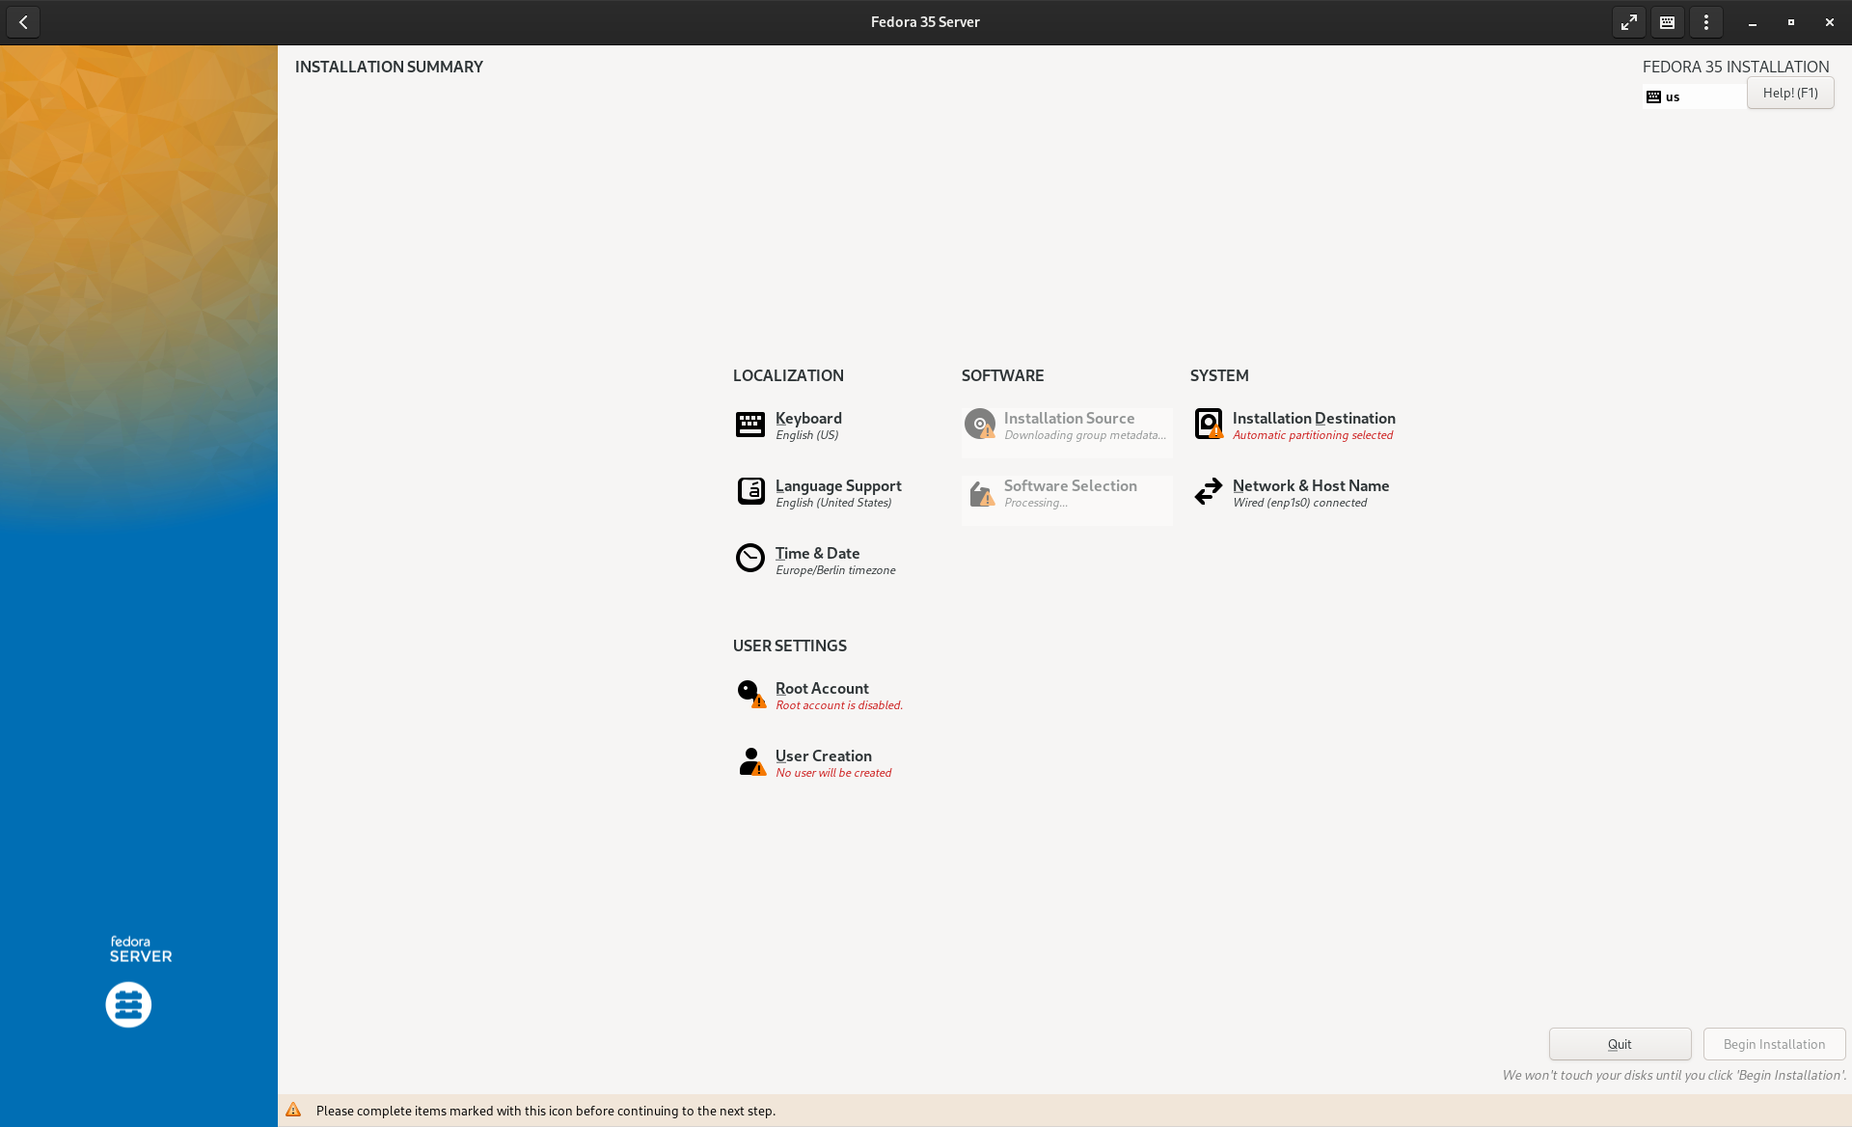The image size is (1852, 1127).
Task: Open the Language Support label
Action: (838, 485)
